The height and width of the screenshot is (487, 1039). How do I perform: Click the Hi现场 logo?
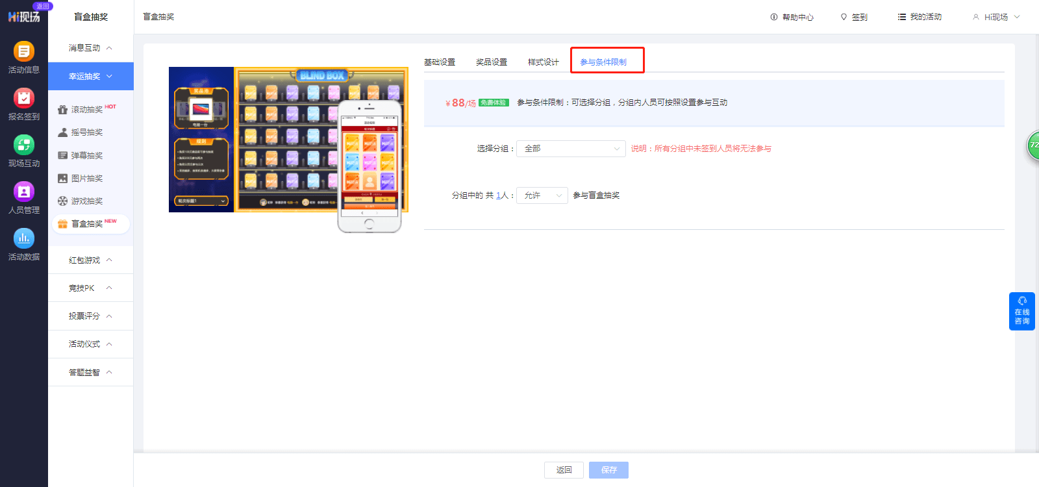23,17
